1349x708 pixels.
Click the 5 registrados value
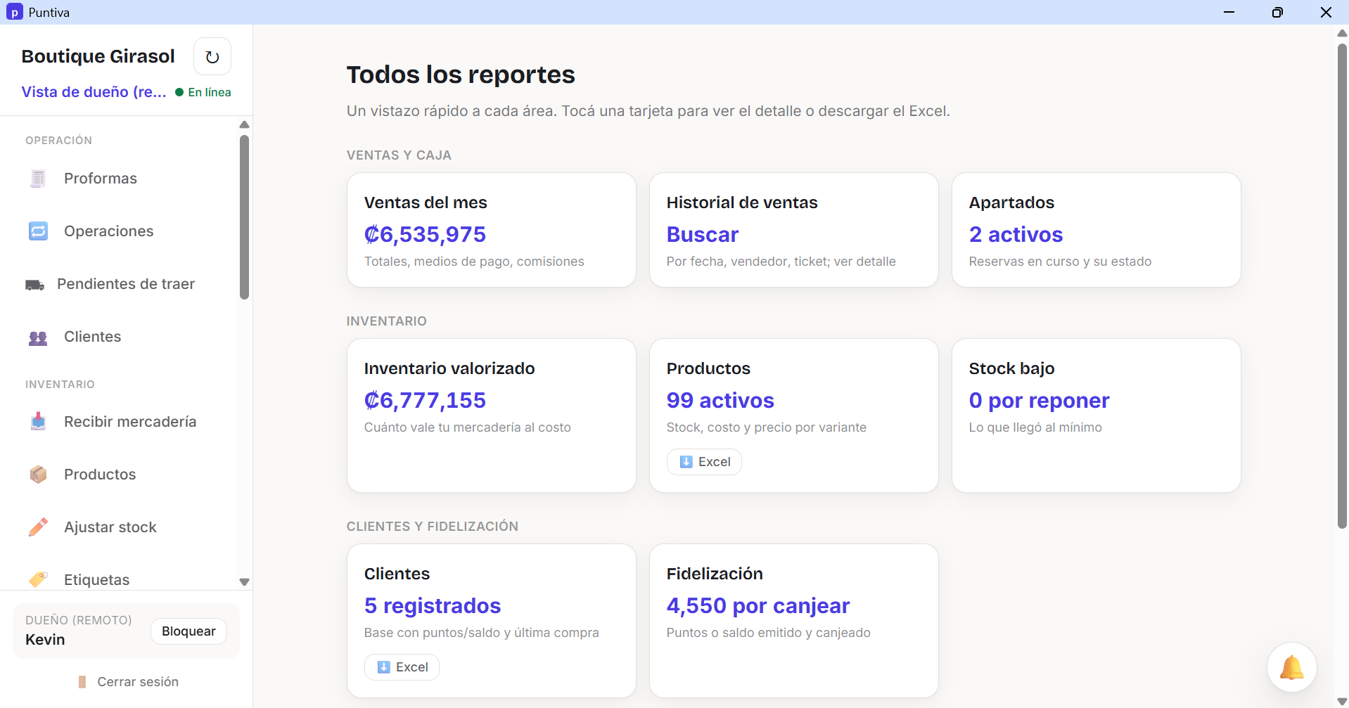coord(433,605)
